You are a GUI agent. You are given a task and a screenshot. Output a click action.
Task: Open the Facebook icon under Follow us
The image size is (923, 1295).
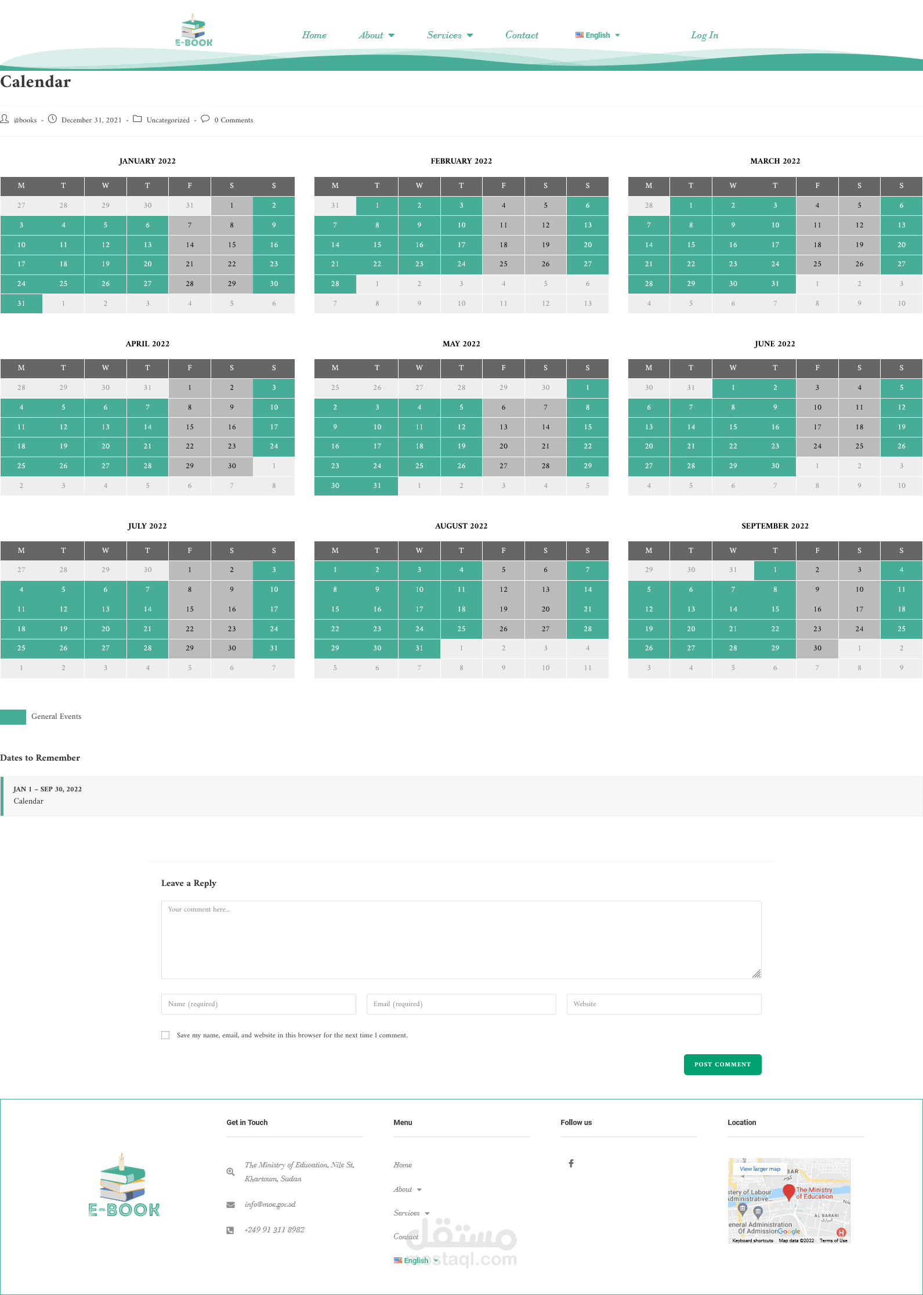point(571,1163)
